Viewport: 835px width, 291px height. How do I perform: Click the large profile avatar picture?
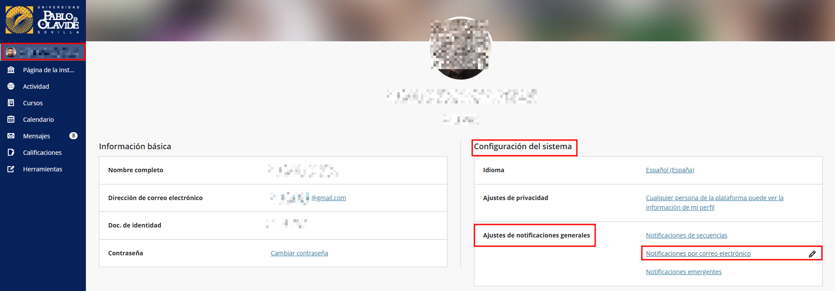pos(461,48)
